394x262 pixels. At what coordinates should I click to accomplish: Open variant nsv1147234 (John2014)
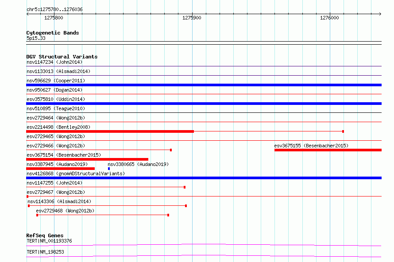[x=54, y=62]
